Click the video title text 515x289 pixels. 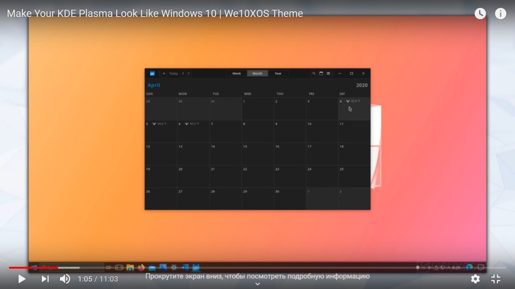tap(155, 14)
